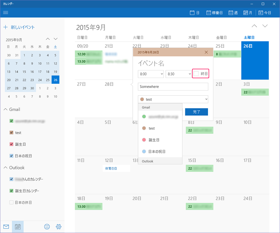
Task: Toggle the さんのカレンダー checkbox under Outlook
Action: click(x=11, y=179)
